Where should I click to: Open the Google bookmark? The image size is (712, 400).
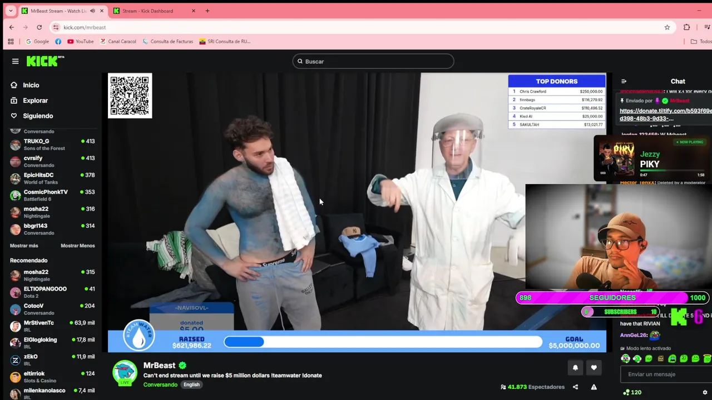pos(37,41)
